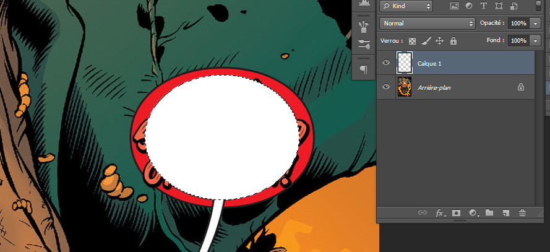550x252 pixels.
Task: Click the Fond 100% value field
Action: [519, 41]
